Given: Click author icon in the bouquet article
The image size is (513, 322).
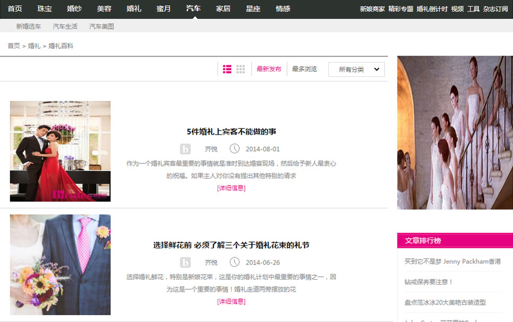Looking at the screenshot, I should [x=185, y=262].
